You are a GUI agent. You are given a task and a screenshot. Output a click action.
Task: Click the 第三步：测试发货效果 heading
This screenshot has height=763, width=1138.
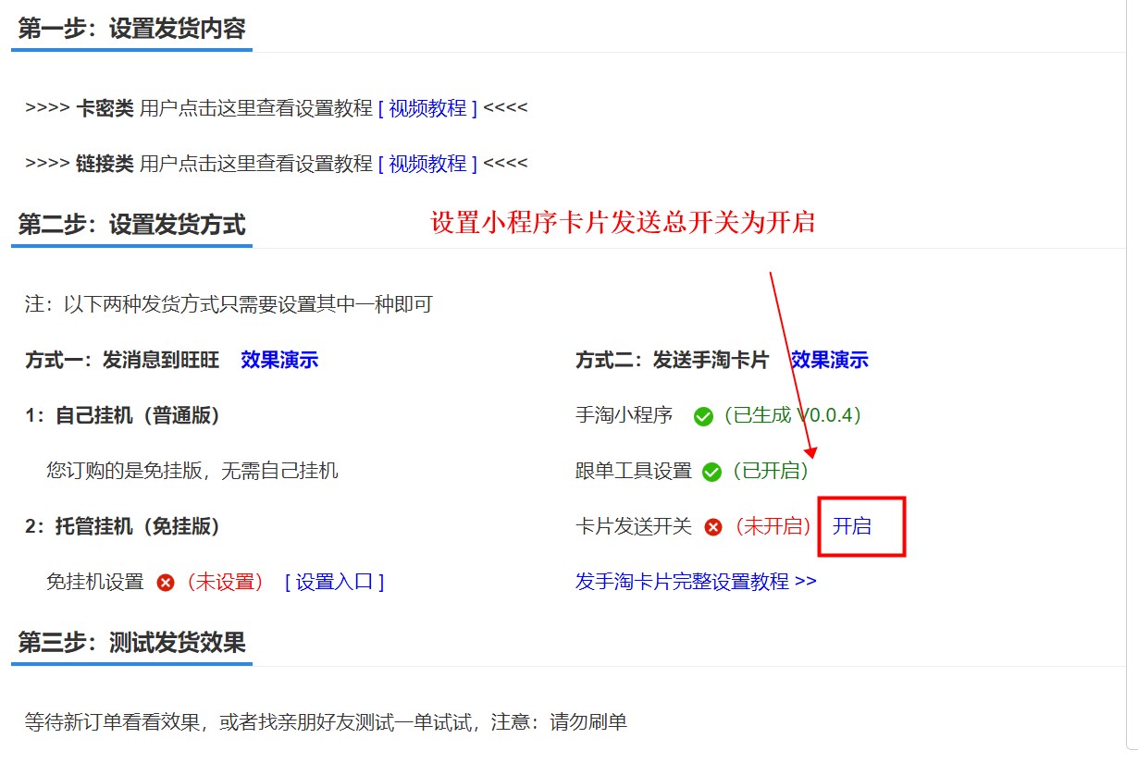[x=131, y=642]
